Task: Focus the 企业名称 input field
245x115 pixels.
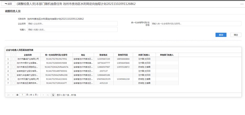Action: point(72,23)
